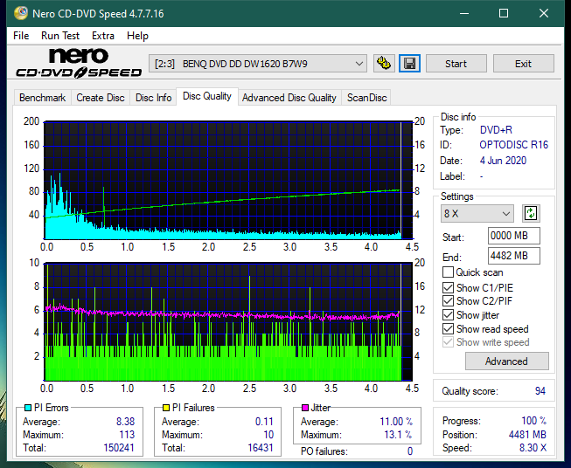The width and height of the screenshot is (571, 468).
Task: Click PI Errors average value 8.38
Action: [125, 422]
